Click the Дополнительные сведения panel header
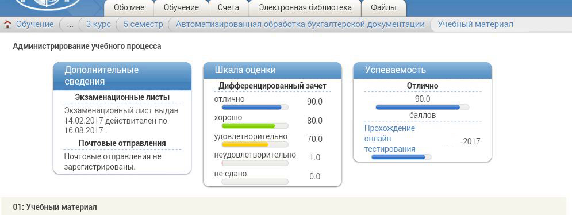 click(x=122, y=76)
